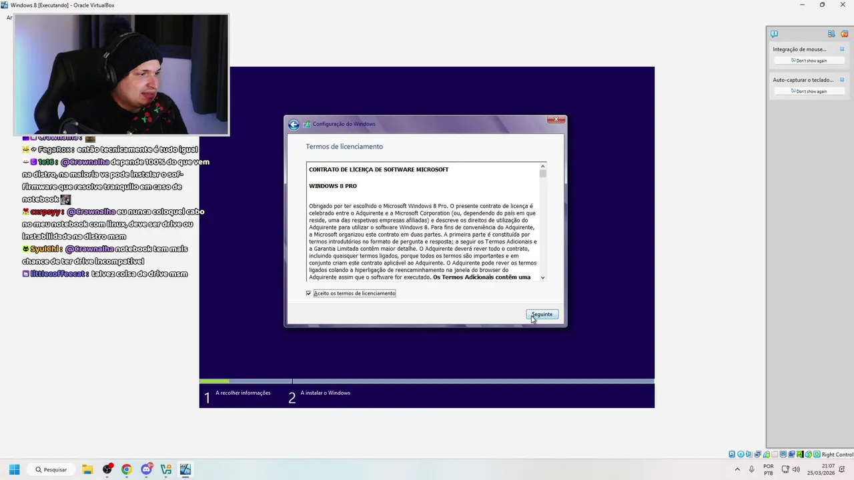Close the Configuração do Windows dialog

pyautogui.click(x=556, y=119)
